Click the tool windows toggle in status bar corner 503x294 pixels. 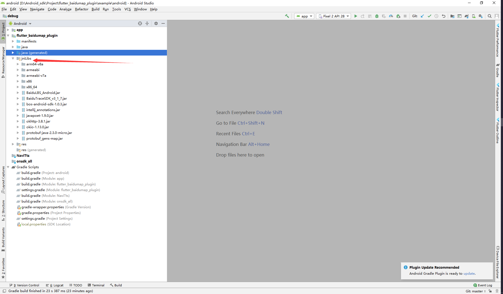point(4,291)
